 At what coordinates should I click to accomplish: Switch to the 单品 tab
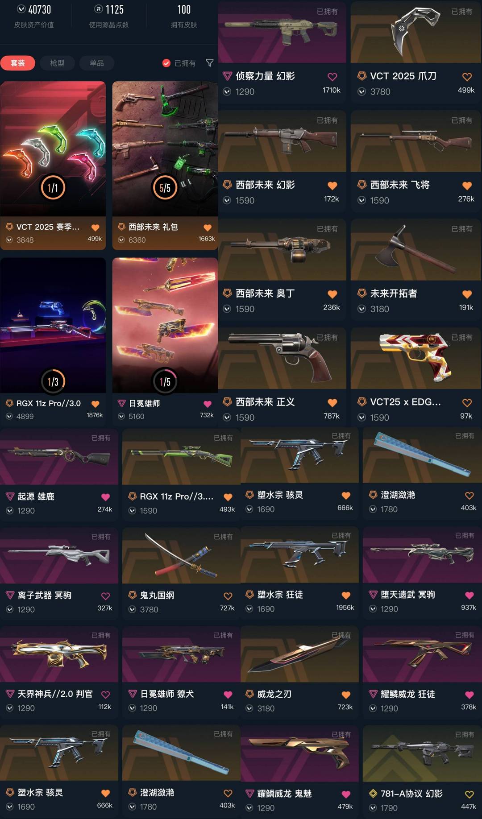pos(96,63)
